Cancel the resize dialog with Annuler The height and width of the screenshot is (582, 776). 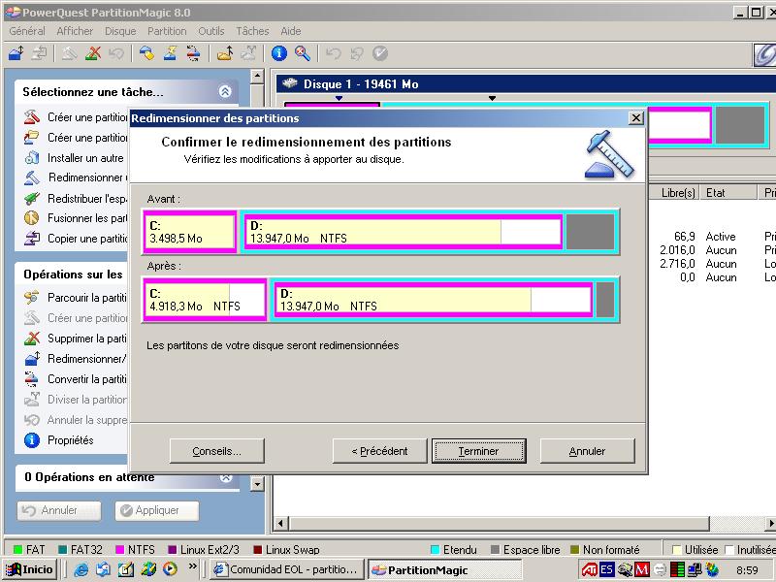coord(587,451)
